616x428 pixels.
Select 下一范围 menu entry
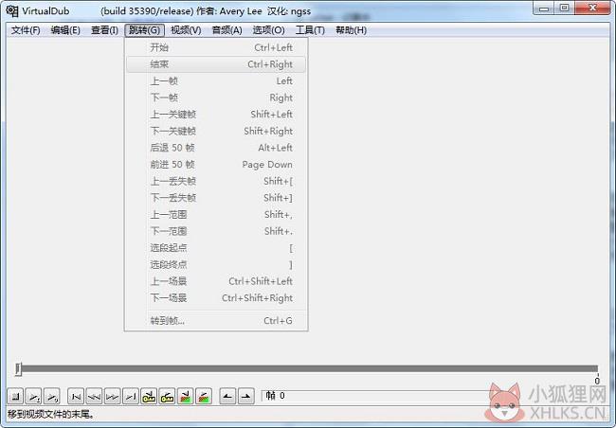[x=216, y=231]
